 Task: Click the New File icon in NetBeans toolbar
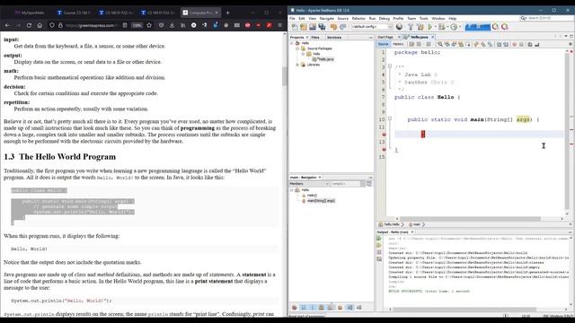pyautogui.click(x=294, y=27)
